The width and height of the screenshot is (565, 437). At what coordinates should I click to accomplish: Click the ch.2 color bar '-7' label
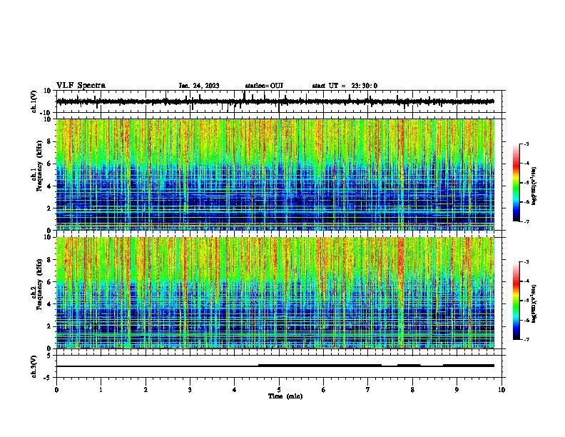pyautogui.click(x=526, y=339)
